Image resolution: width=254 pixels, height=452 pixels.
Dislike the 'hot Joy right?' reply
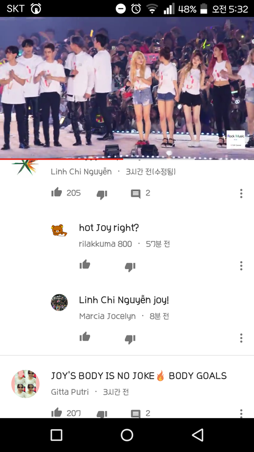130,267
